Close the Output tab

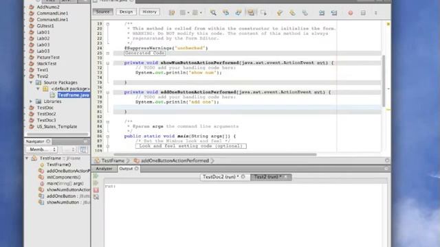pos(136,169)
